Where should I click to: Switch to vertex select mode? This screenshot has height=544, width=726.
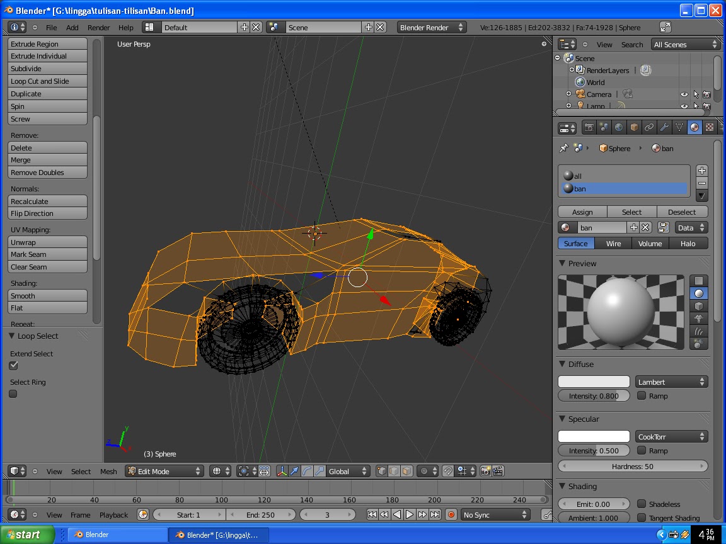[381, 472]
